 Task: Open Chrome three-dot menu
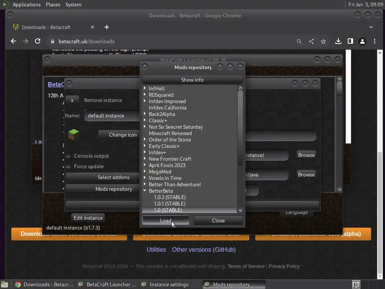pyautogui.click(x=374, y=41)
